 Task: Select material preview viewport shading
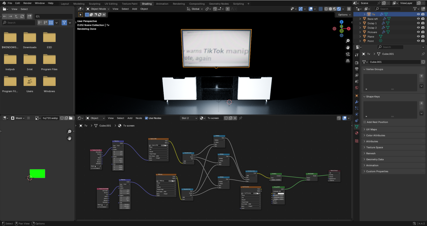pos(335,9)
